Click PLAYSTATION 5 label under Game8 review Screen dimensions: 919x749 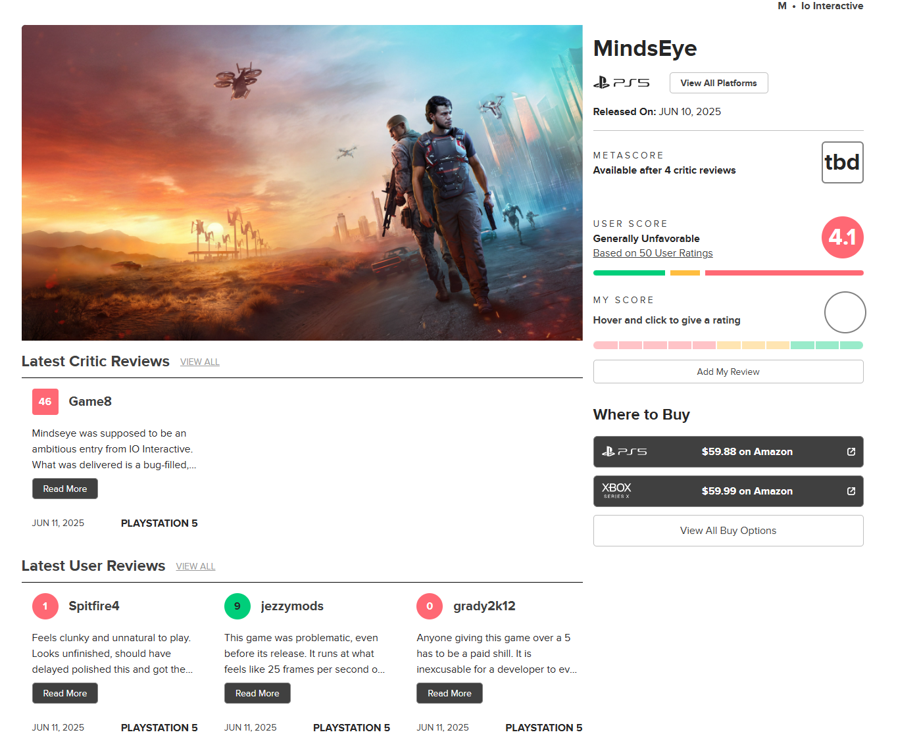click(159, 523)
